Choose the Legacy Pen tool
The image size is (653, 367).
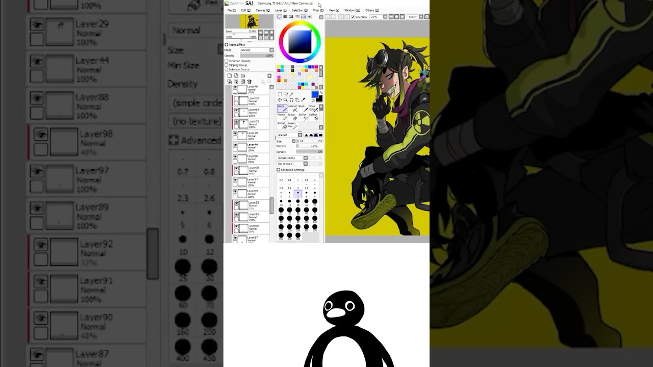293,125
